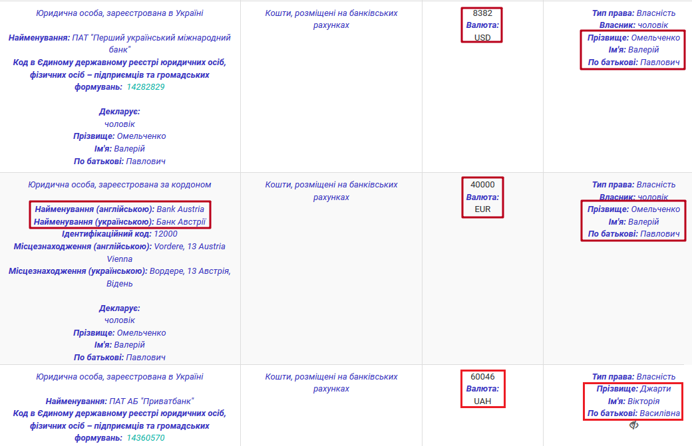
Task: Click the 8382 USD amount
Action: coord(482,13)
